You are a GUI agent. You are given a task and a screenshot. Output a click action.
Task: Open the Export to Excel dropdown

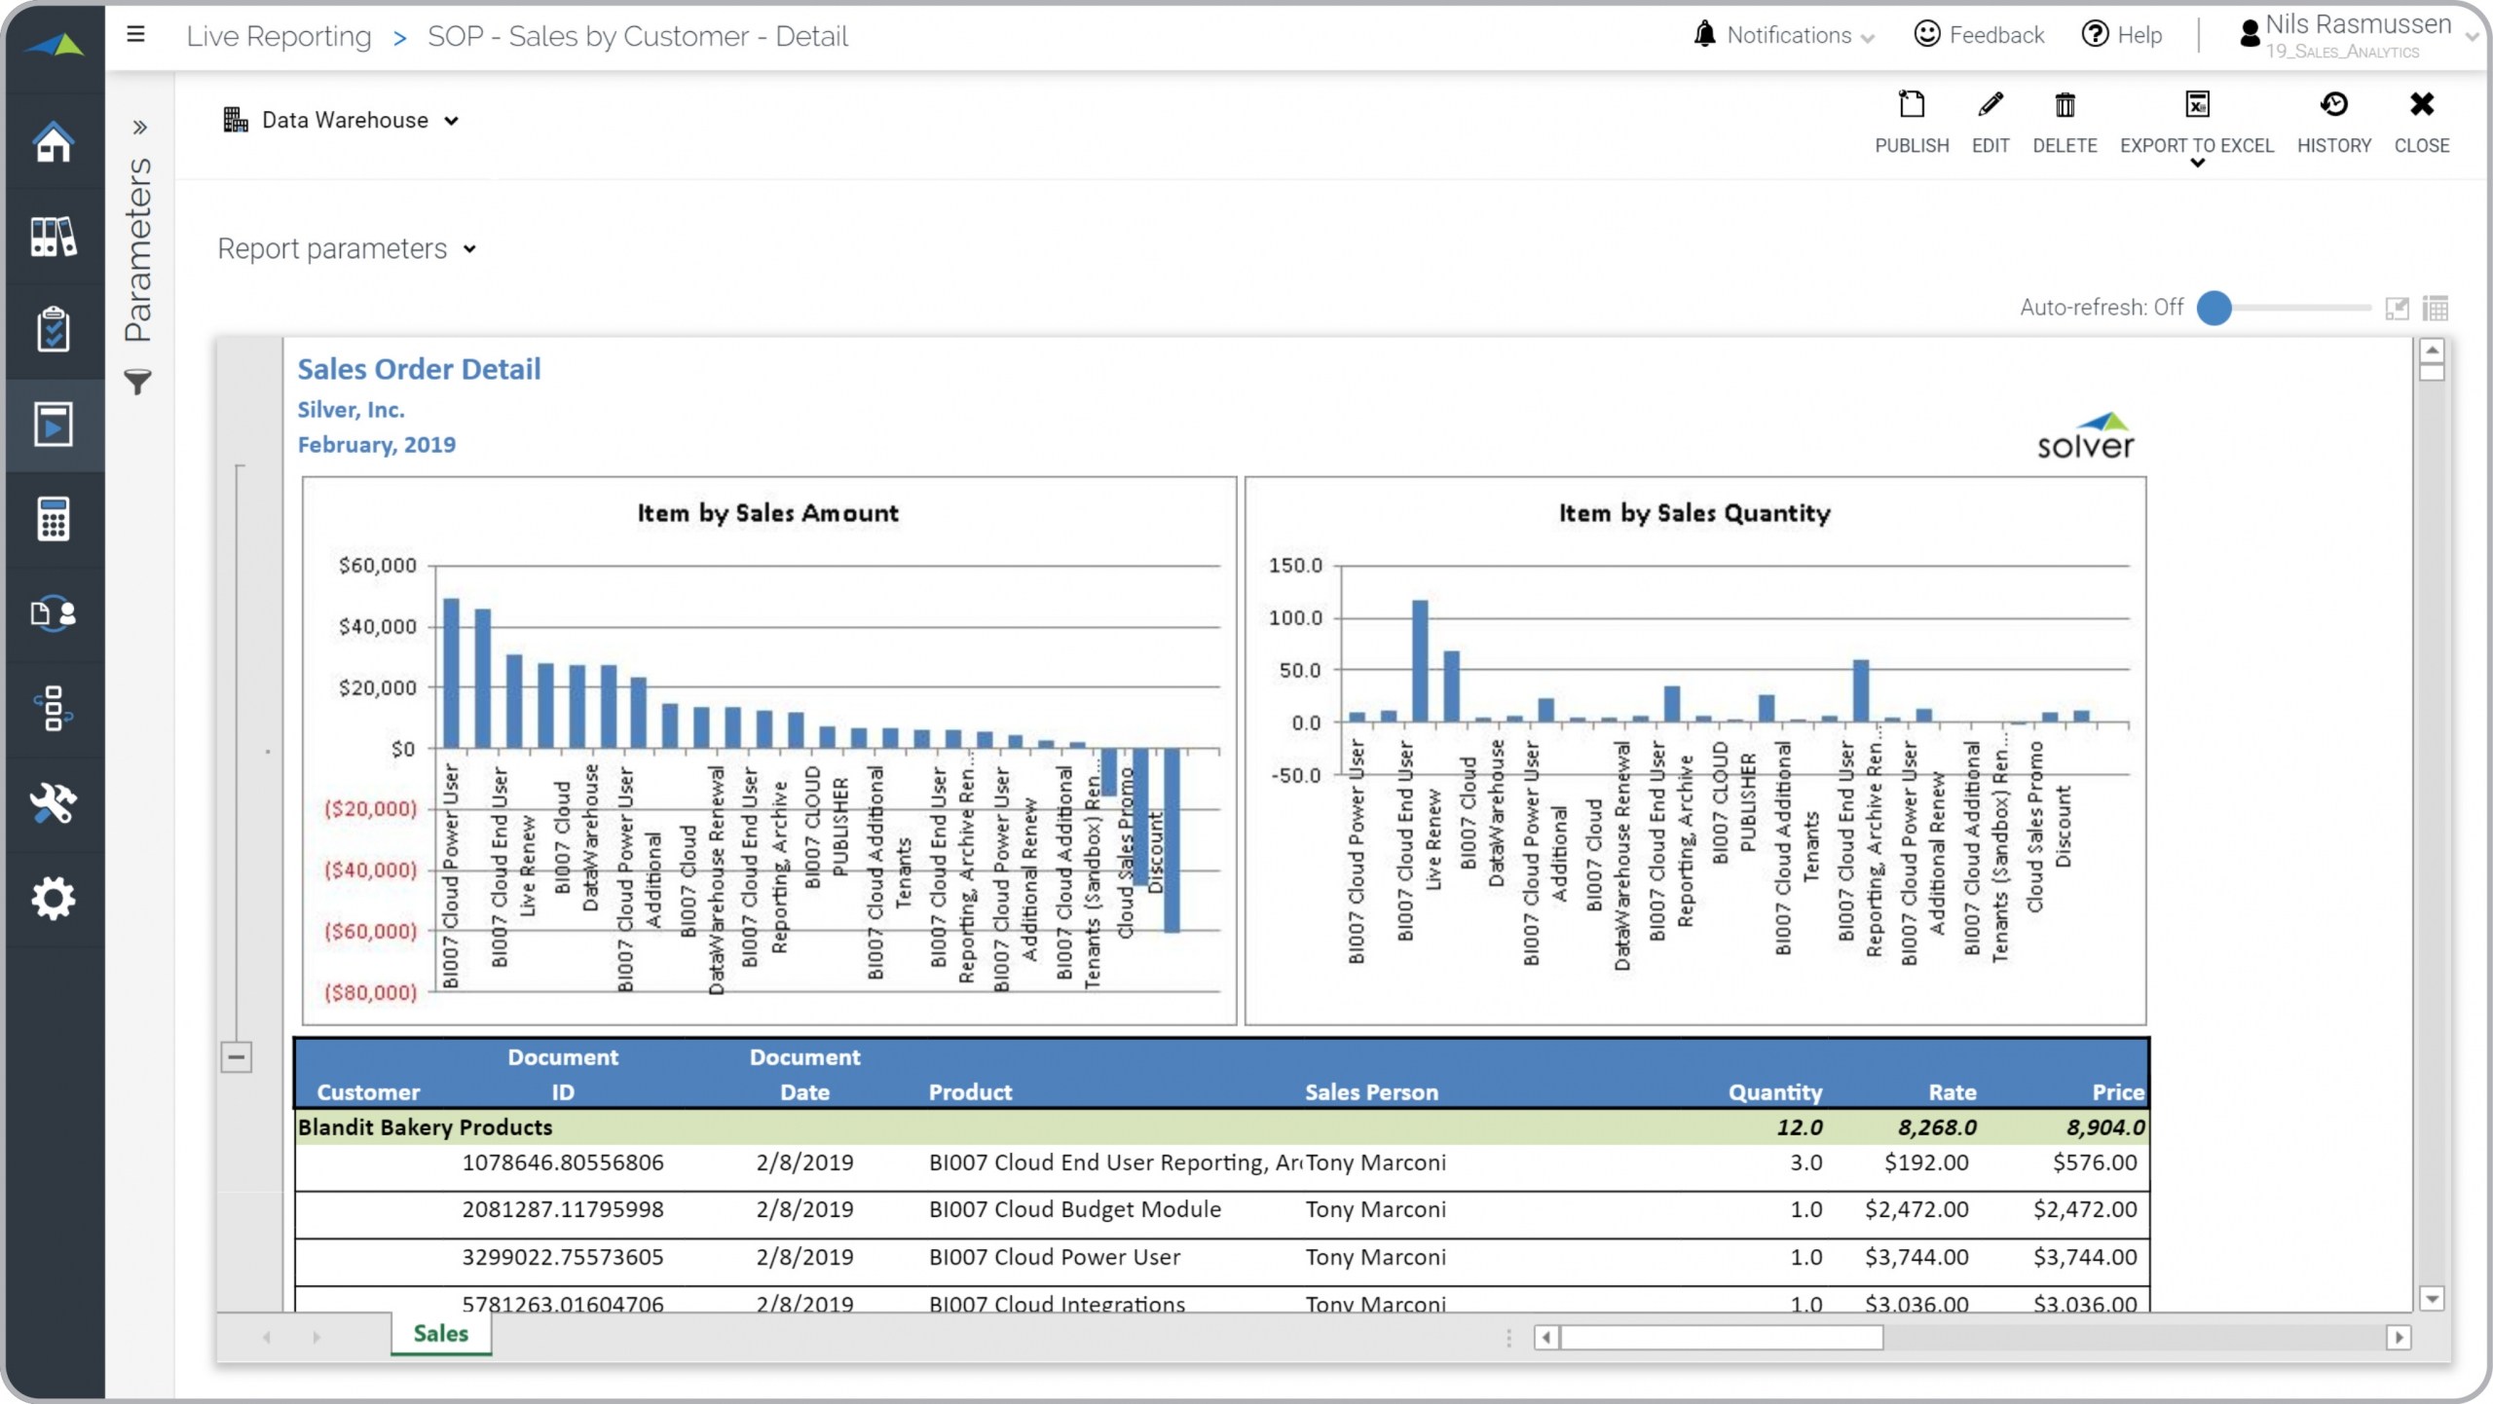[x=2196, y=164]
